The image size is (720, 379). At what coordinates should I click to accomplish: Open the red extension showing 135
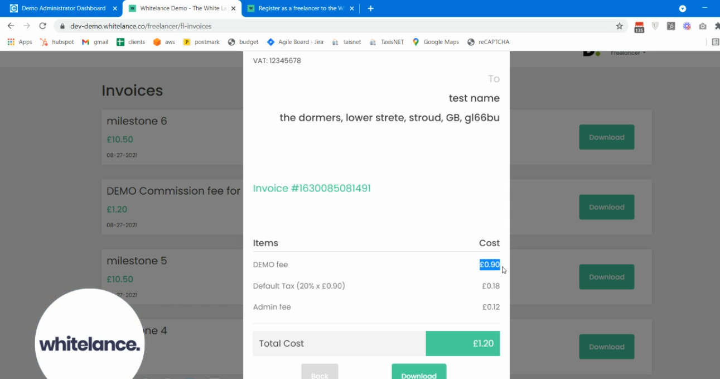click(x=639, y=27)
